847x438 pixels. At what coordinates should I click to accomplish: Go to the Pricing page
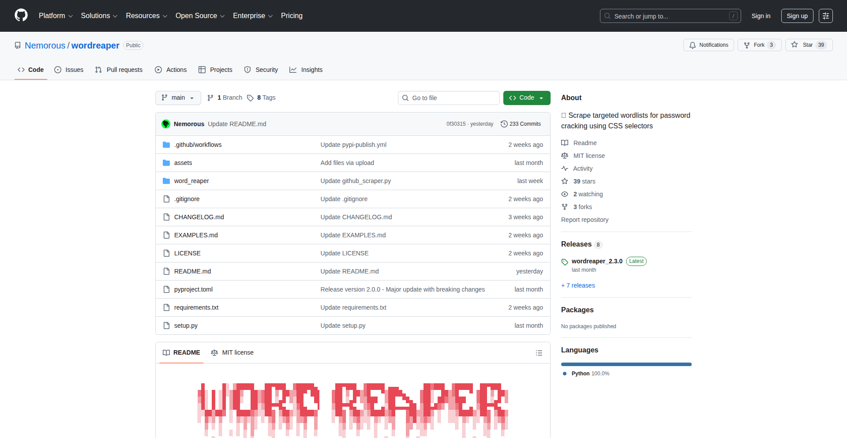click(292, 16)
